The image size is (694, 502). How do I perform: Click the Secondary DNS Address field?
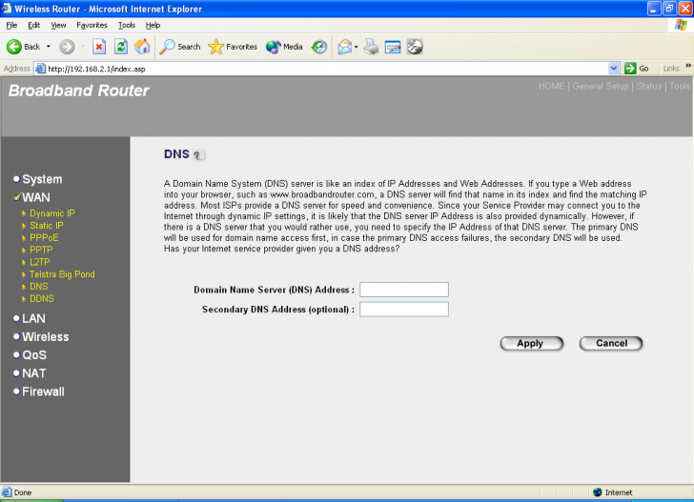click(x=404, y=310)
